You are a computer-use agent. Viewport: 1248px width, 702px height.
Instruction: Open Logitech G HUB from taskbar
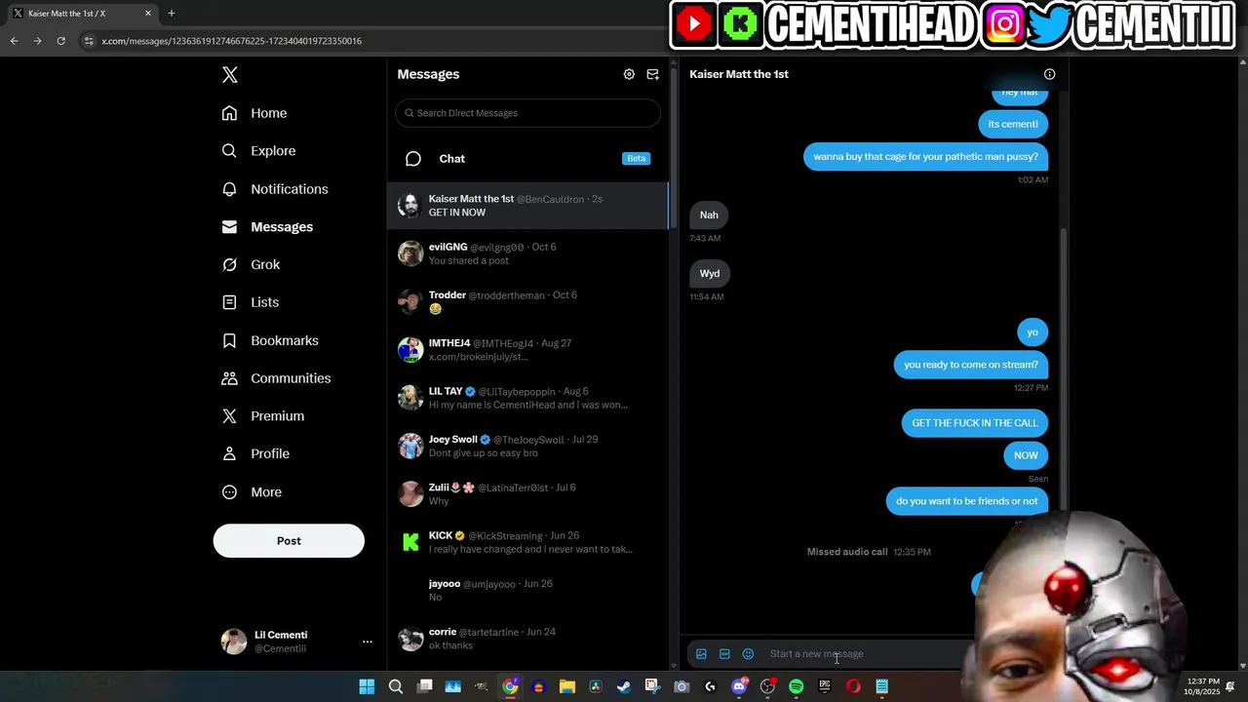click(x=710, y=687)
